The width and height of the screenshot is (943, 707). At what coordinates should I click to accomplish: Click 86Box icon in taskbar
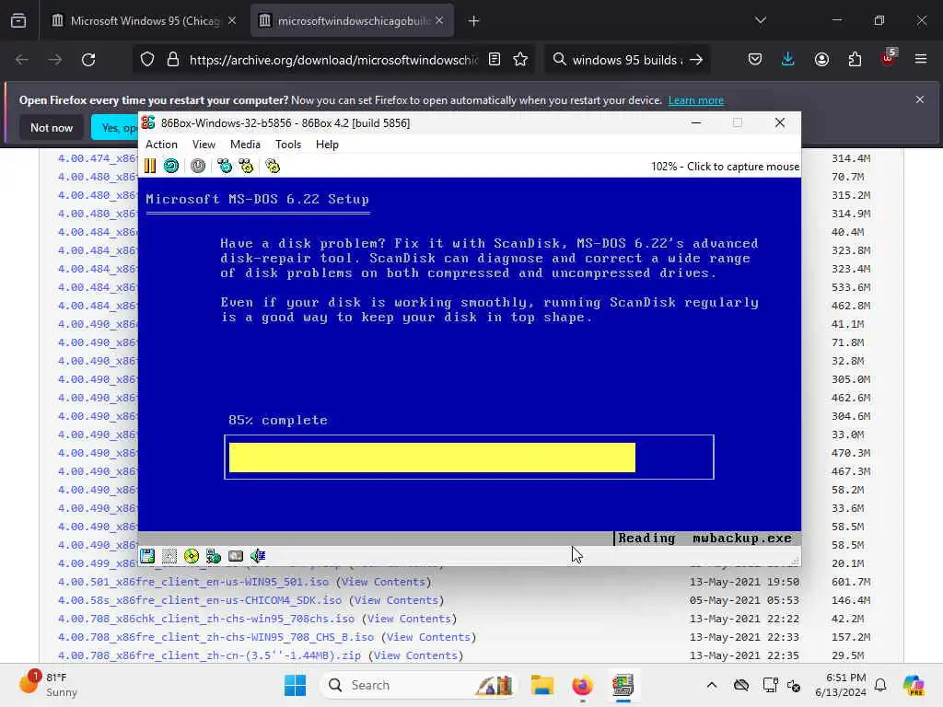pos(623,685)
